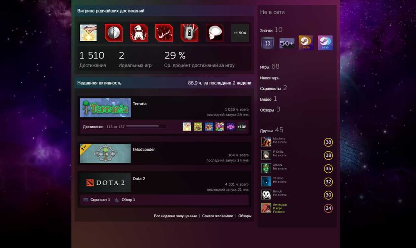Screen dimensions: 416x248
Task: Open the Скриншот 1 link under Dota 2
Action: pos(100,200)
